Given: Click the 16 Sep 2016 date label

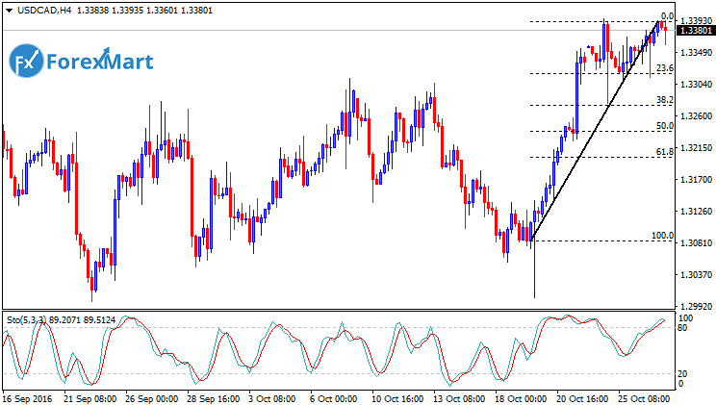Looking at the screenshot, I should pyautogui.click(x=27, y=395).
